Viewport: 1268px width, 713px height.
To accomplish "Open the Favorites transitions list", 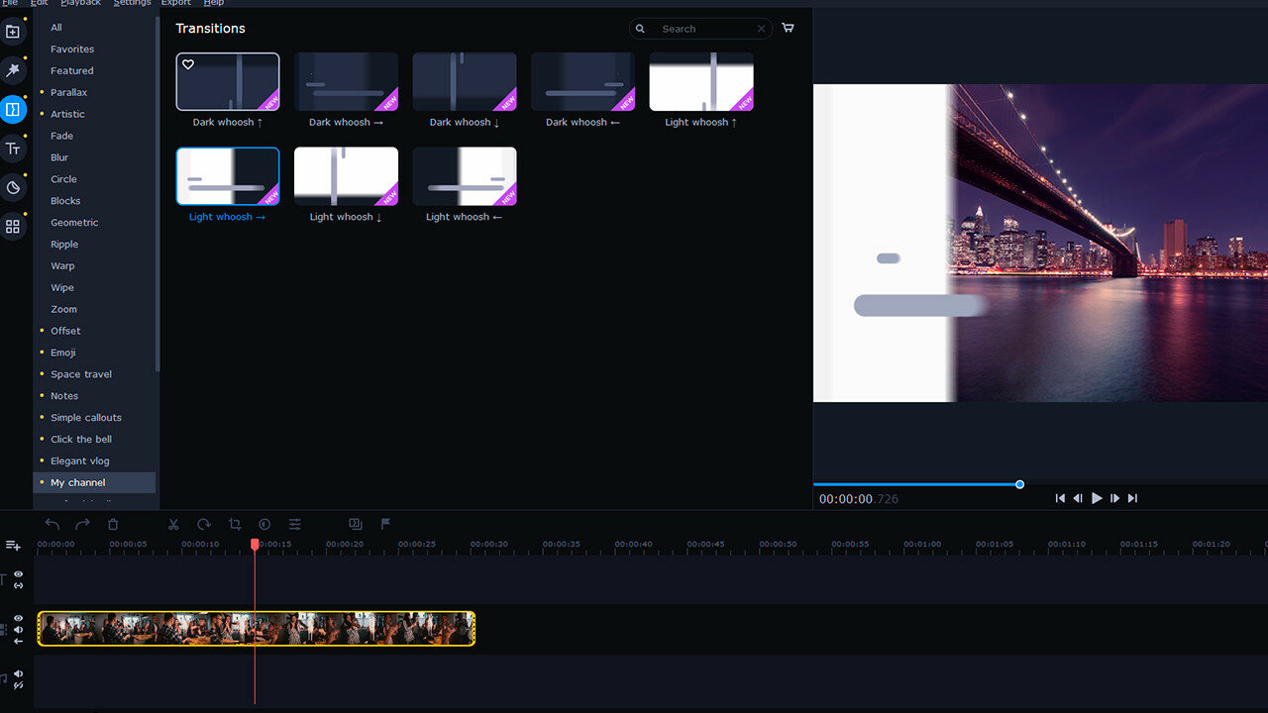I will (x=71, y=49).
